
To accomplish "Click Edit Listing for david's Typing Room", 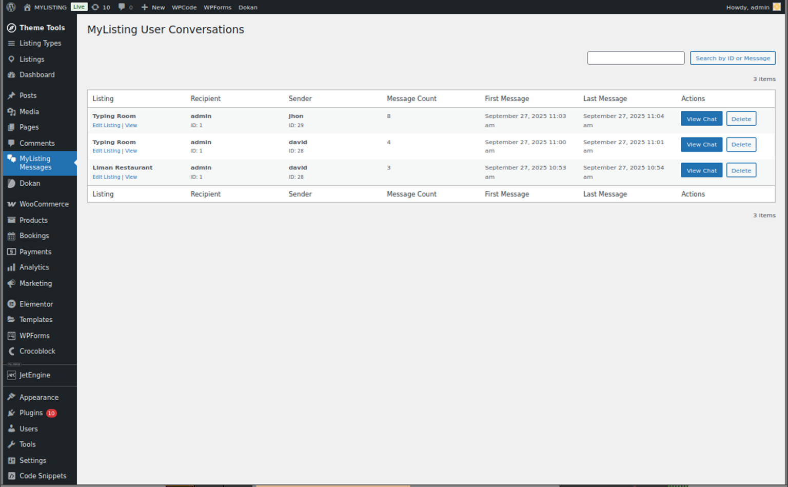I will pyautogui.click(x=106, y=151).
